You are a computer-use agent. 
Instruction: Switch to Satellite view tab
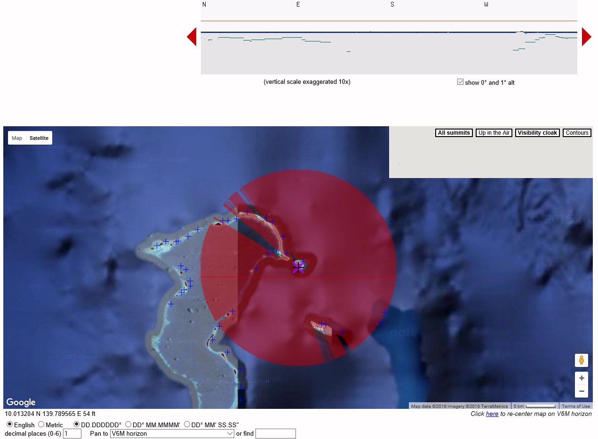click(39, 138)
